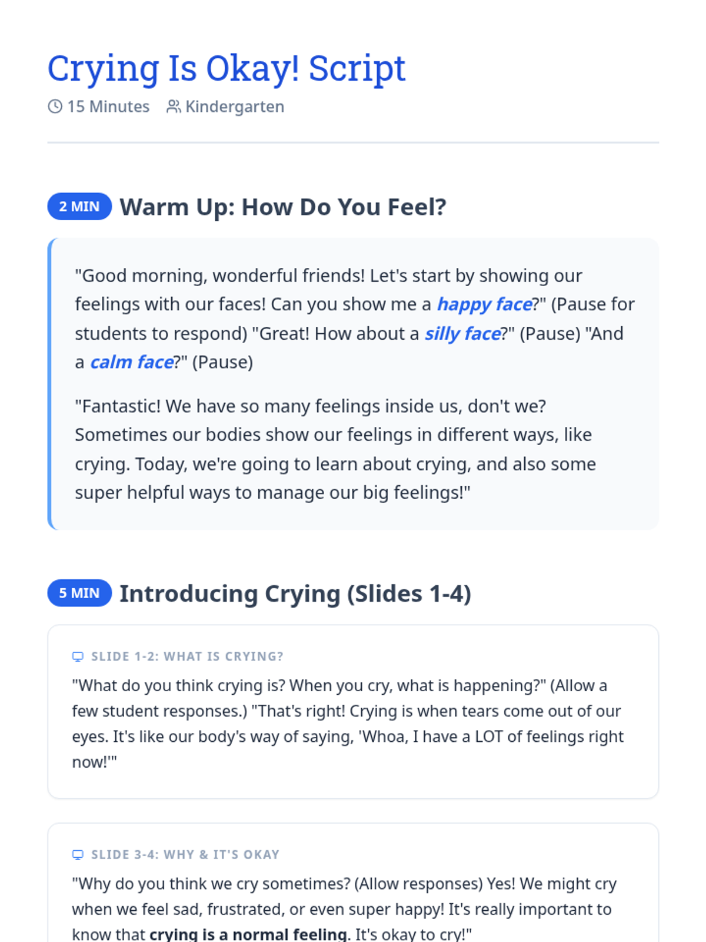The image size is (706, 942).
Task: Click the 'SLIDE 3-4: WHY & IT'S OKAY' label
Action: pos(185,855)
